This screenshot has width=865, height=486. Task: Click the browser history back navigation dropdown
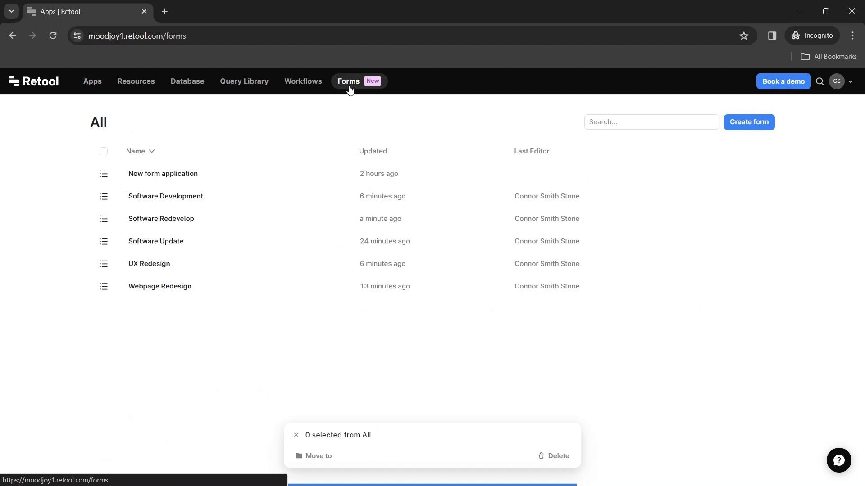[x=11, y=11]
